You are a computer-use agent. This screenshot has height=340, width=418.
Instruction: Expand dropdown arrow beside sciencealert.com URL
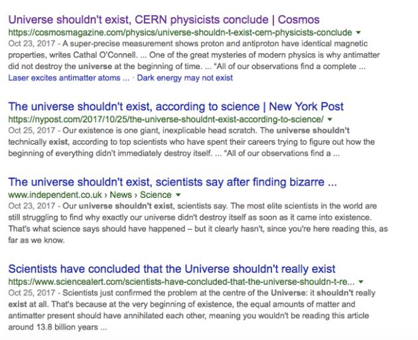tap(361, 282)
